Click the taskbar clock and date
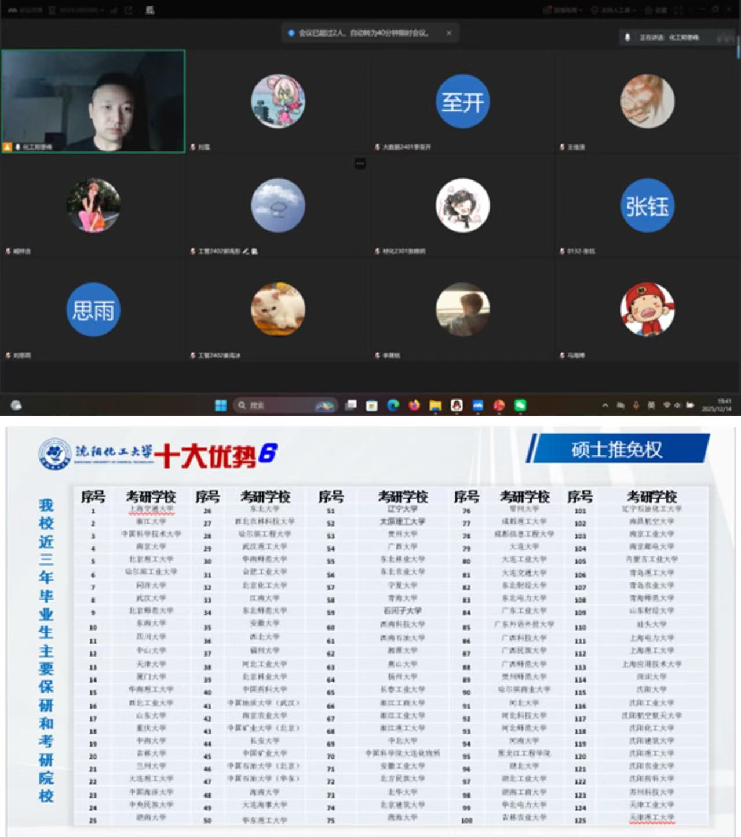The image size is (741, 837). point(716,405)
